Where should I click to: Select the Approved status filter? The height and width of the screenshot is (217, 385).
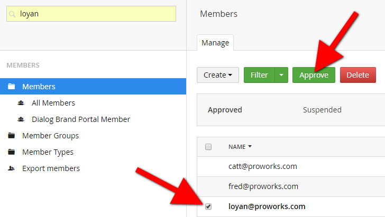225,110
